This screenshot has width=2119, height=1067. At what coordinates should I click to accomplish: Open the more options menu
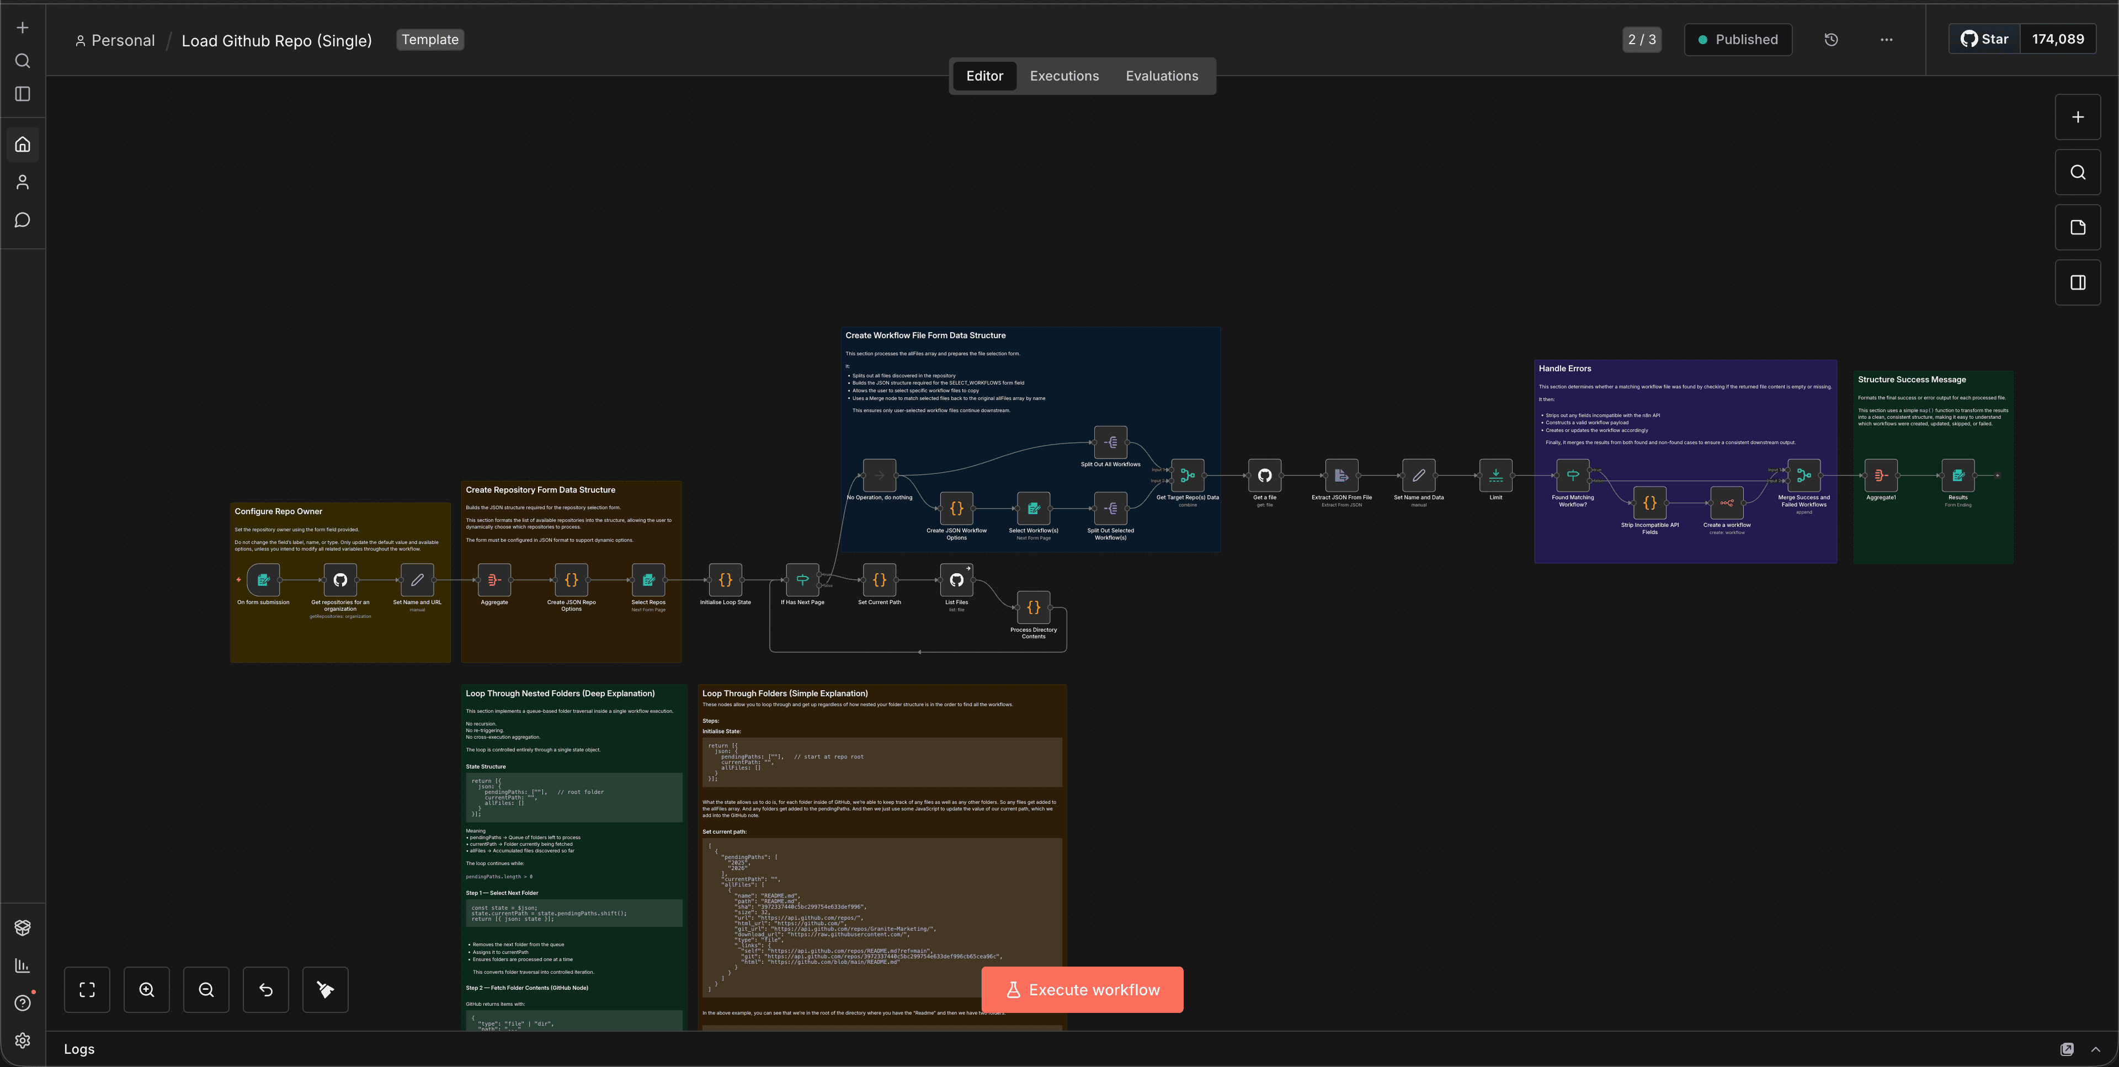pos(1886,39)
